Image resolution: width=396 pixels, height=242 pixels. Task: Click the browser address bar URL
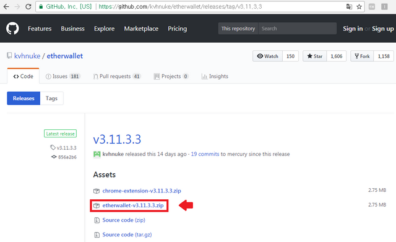point(180,7)
